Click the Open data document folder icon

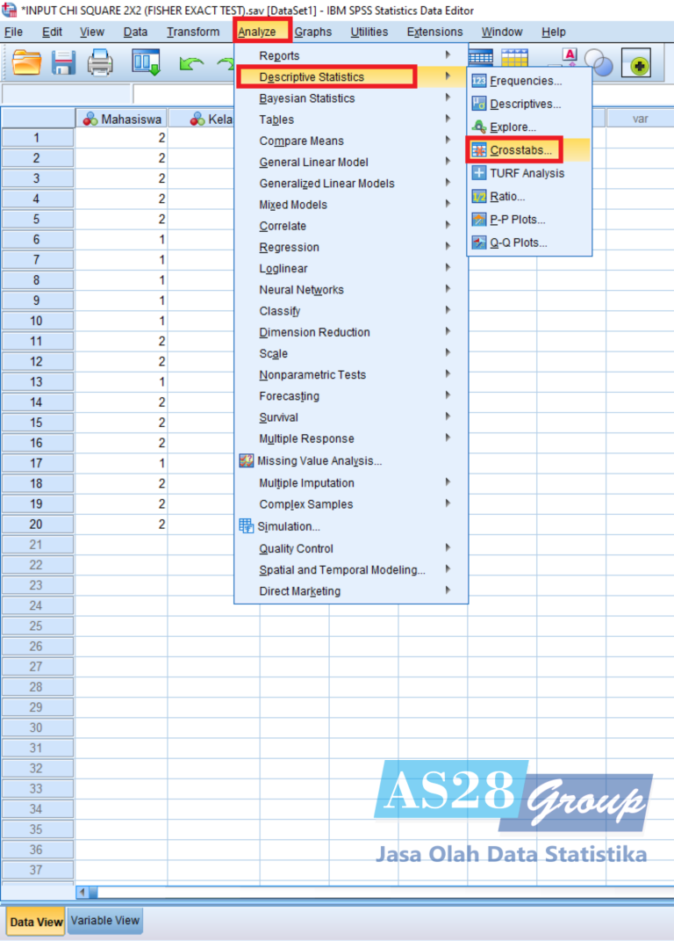pos(27,62)
